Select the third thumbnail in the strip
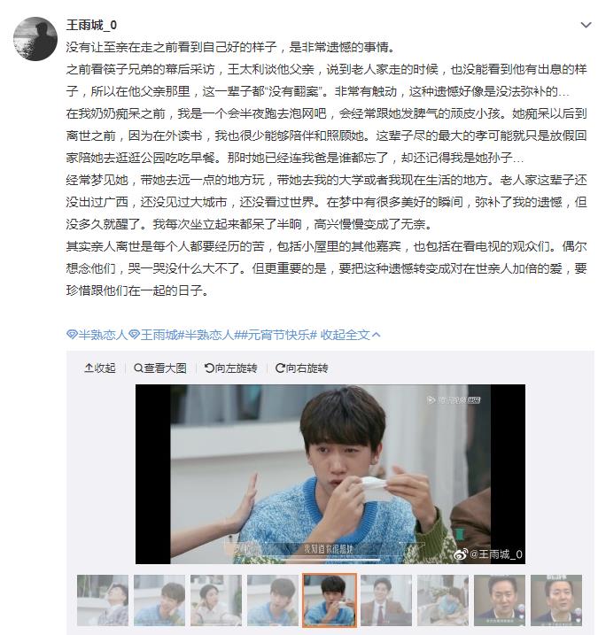The width and height of the screenshot is (598, 635). tap(216, 600)
